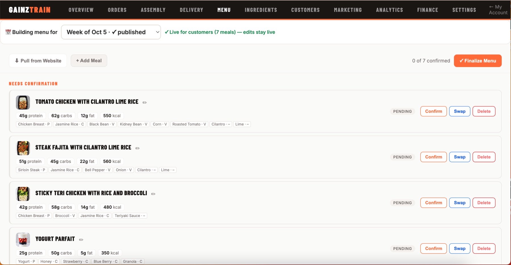This screenshot has height=265, width=511.
Task: Click 'Broccoli · V' ingredient tag
Action: (65, 216)
